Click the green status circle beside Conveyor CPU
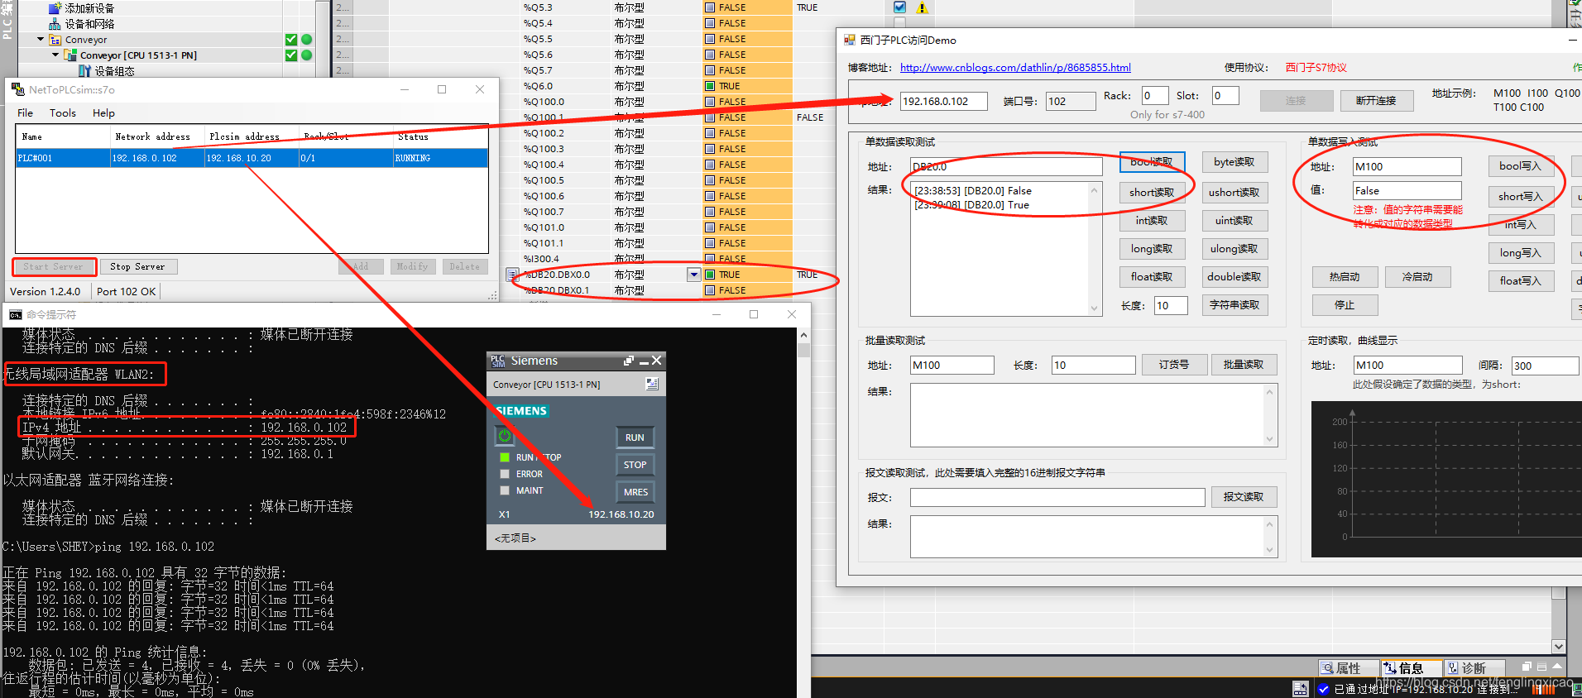Viewport: 1582px width, 698px height. 307,55
